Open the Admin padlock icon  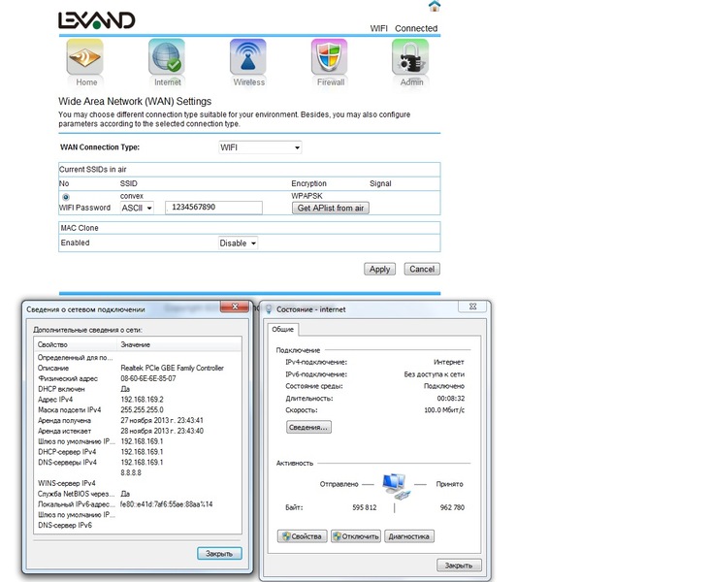411,58
